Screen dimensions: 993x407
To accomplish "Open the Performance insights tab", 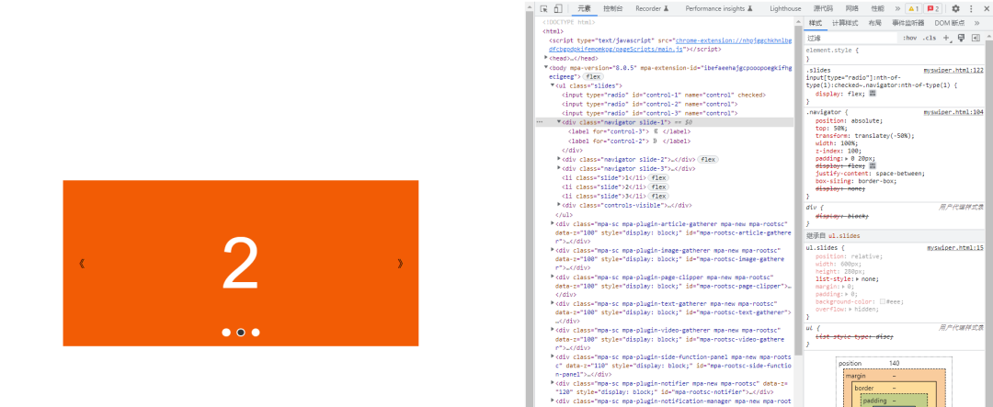I will (x=719, y=9).
